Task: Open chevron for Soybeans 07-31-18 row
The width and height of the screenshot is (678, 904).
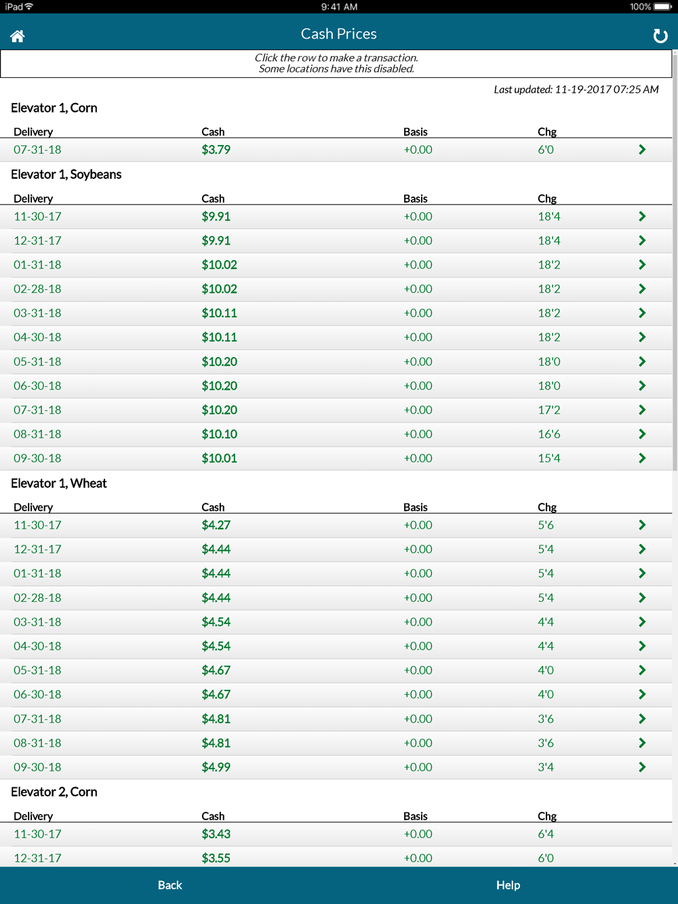Action: [x=642, y=410]
